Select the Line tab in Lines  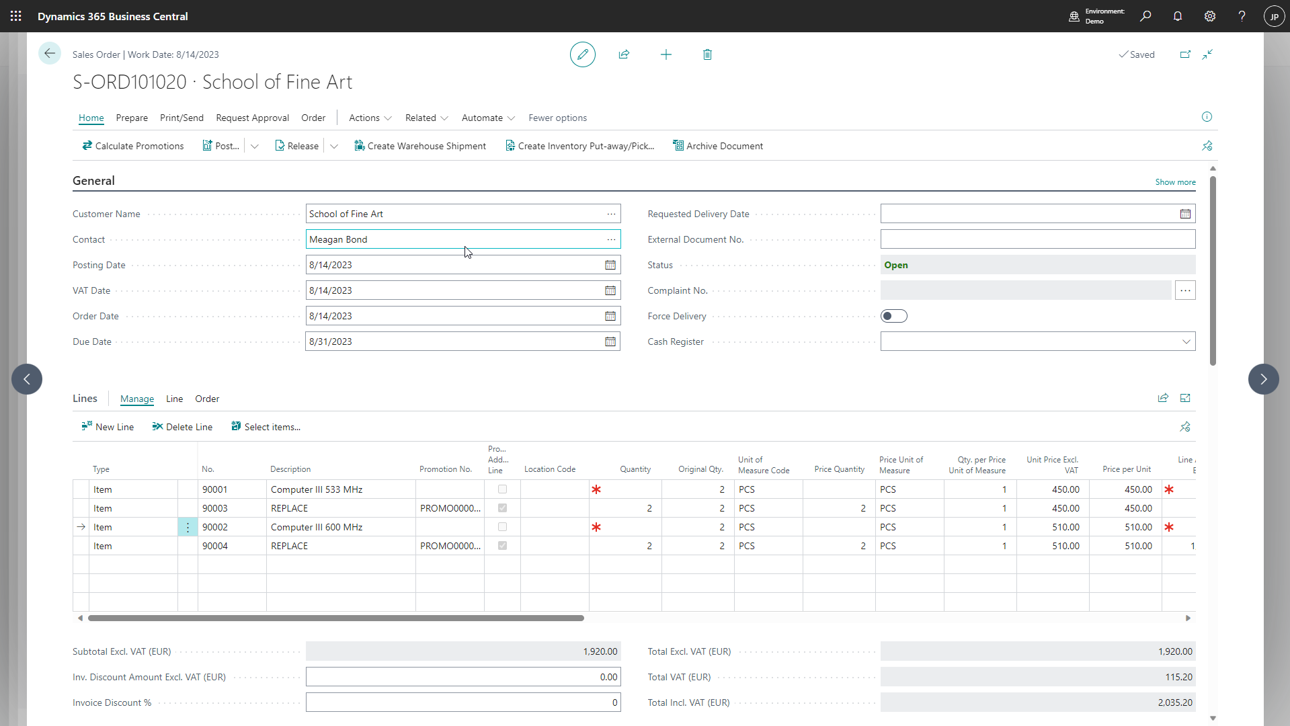[x=174, y=399]
